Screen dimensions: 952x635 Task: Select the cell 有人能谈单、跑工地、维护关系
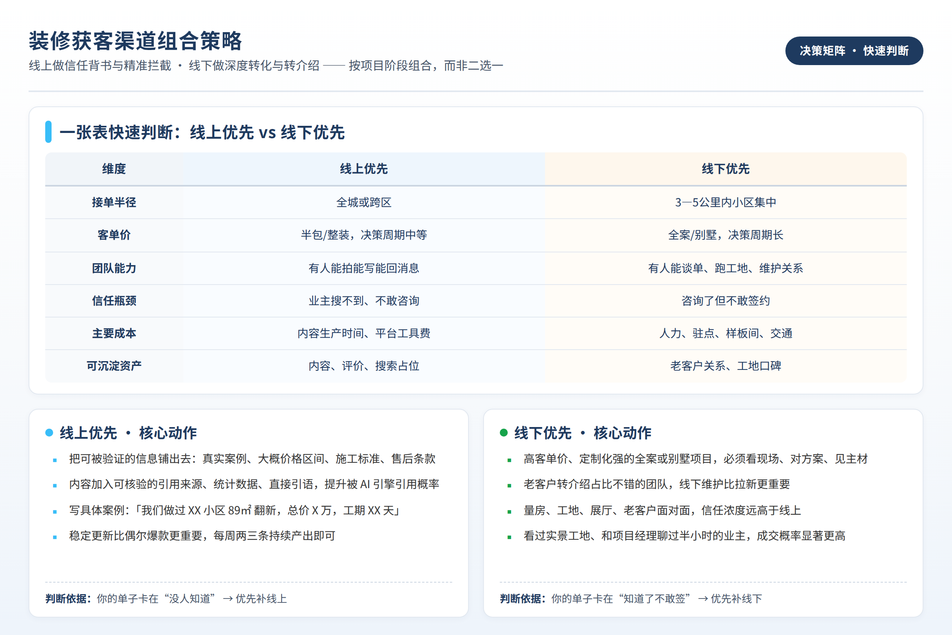(726, 268)
